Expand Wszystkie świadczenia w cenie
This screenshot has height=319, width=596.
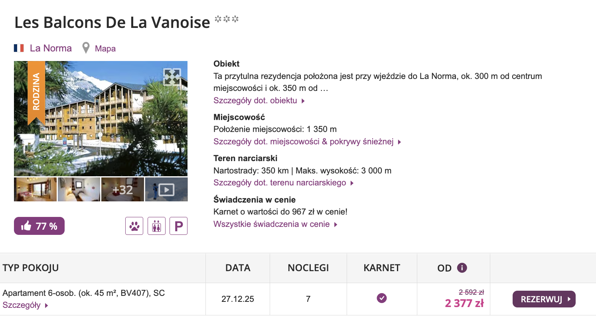pyautogui.click(x=275, y=224)
